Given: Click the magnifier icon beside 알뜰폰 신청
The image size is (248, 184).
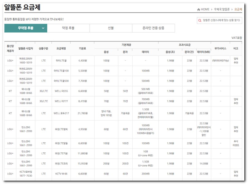Looking at the screenshot, I should pyautogui.click(x=200, y=21).
